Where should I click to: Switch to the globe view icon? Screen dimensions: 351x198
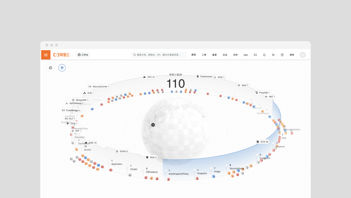pyautogui.click(x=50, y=68)
